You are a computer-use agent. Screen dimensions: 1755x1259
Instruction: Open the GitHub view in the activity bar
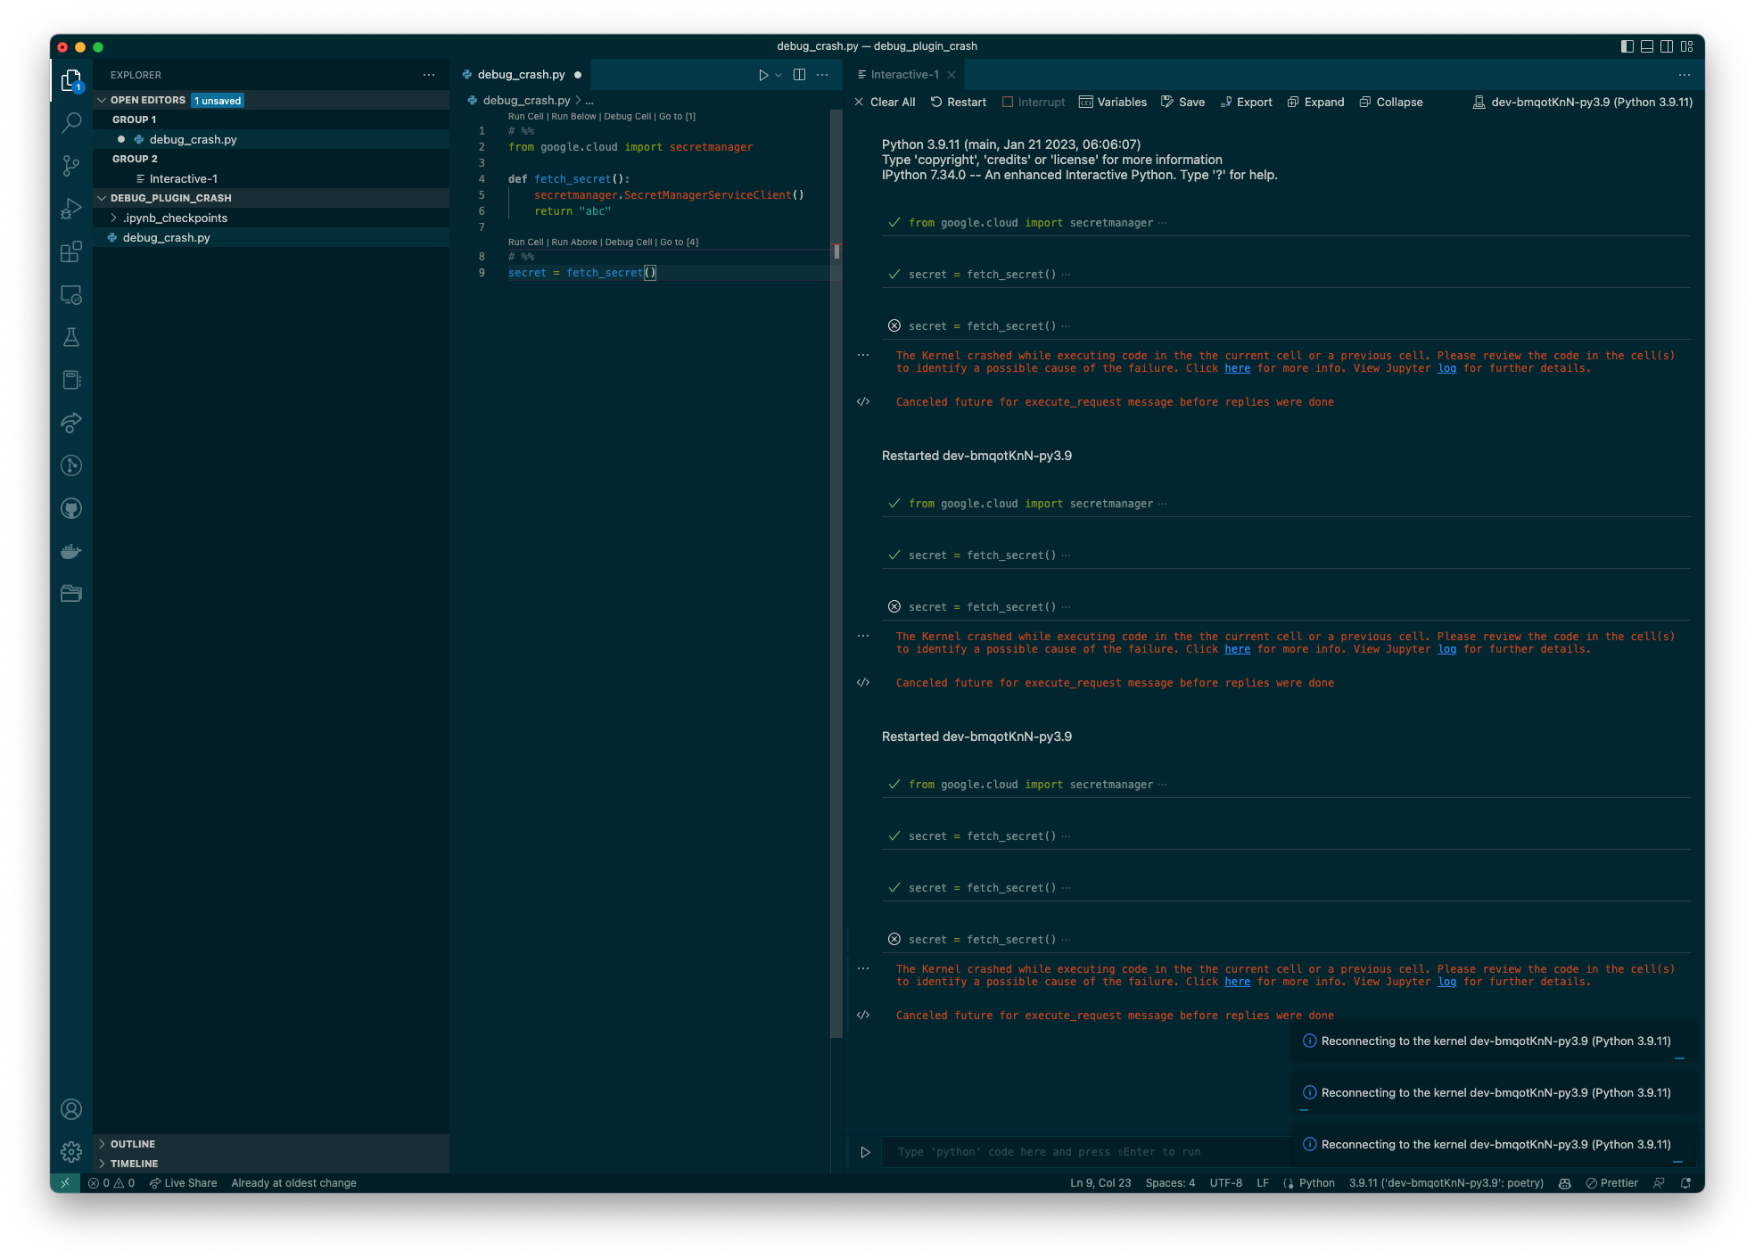click(71, 508)
